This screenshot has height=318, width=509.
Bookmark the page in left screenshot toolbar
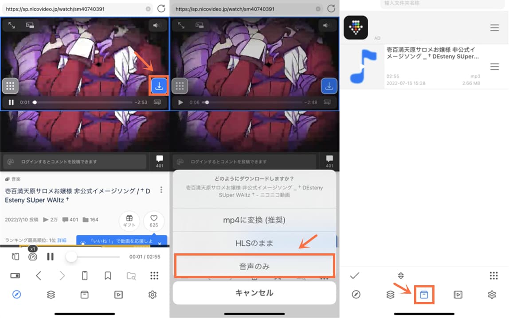108,276
